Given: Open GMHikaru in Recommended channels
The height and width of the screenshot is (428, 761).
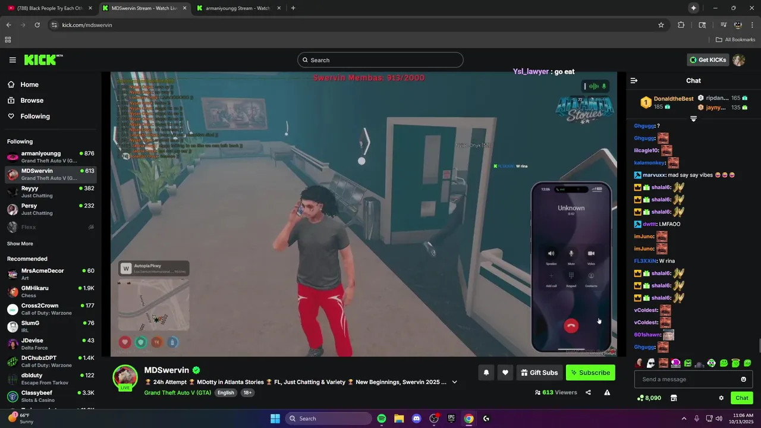Looking at the screenshot, I should [51, 292].
